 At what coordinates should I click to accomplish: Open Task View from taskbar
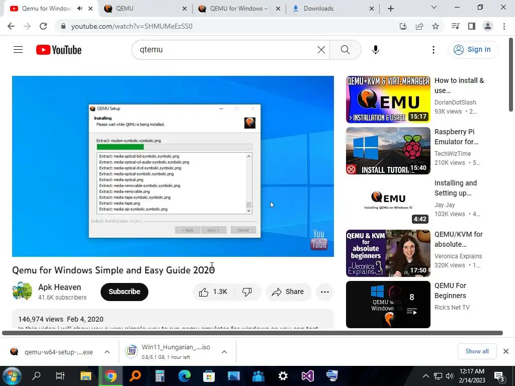tap(60, 376)
